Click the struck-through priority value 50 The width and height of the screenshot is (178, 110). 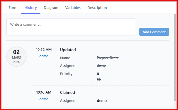[x=99, y=80]
